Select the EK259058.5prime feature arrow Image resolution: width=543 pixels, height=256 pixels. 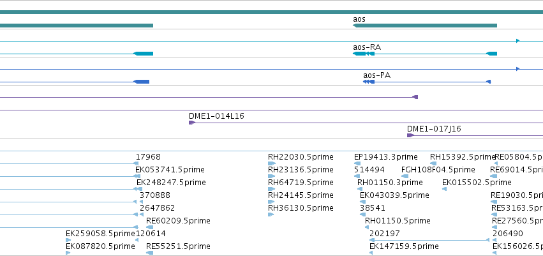click(68, 240)
